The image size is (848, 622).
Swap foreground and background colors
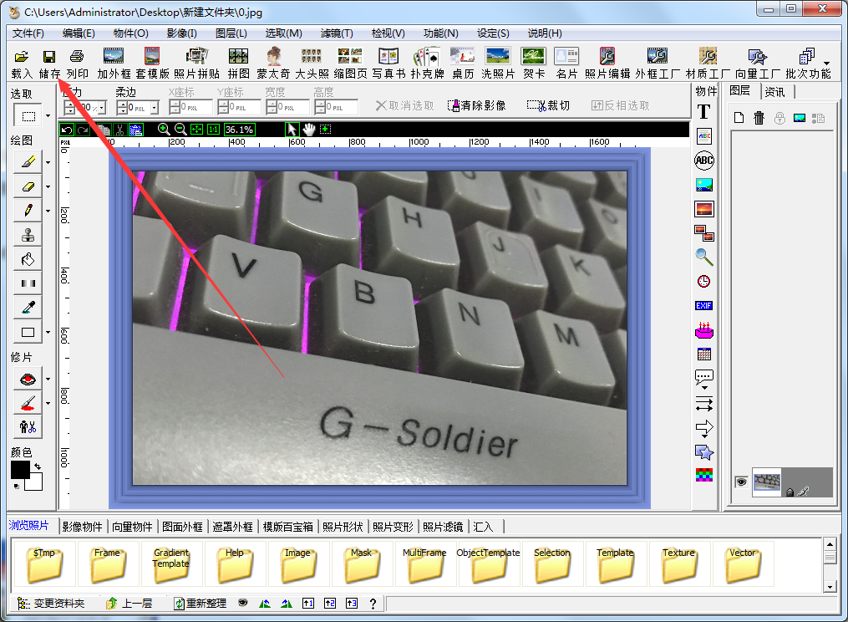38,466
